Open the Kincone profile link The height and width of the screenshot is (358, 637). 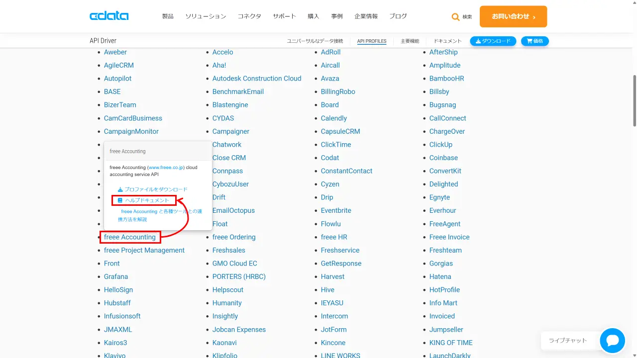coord(333,343)
